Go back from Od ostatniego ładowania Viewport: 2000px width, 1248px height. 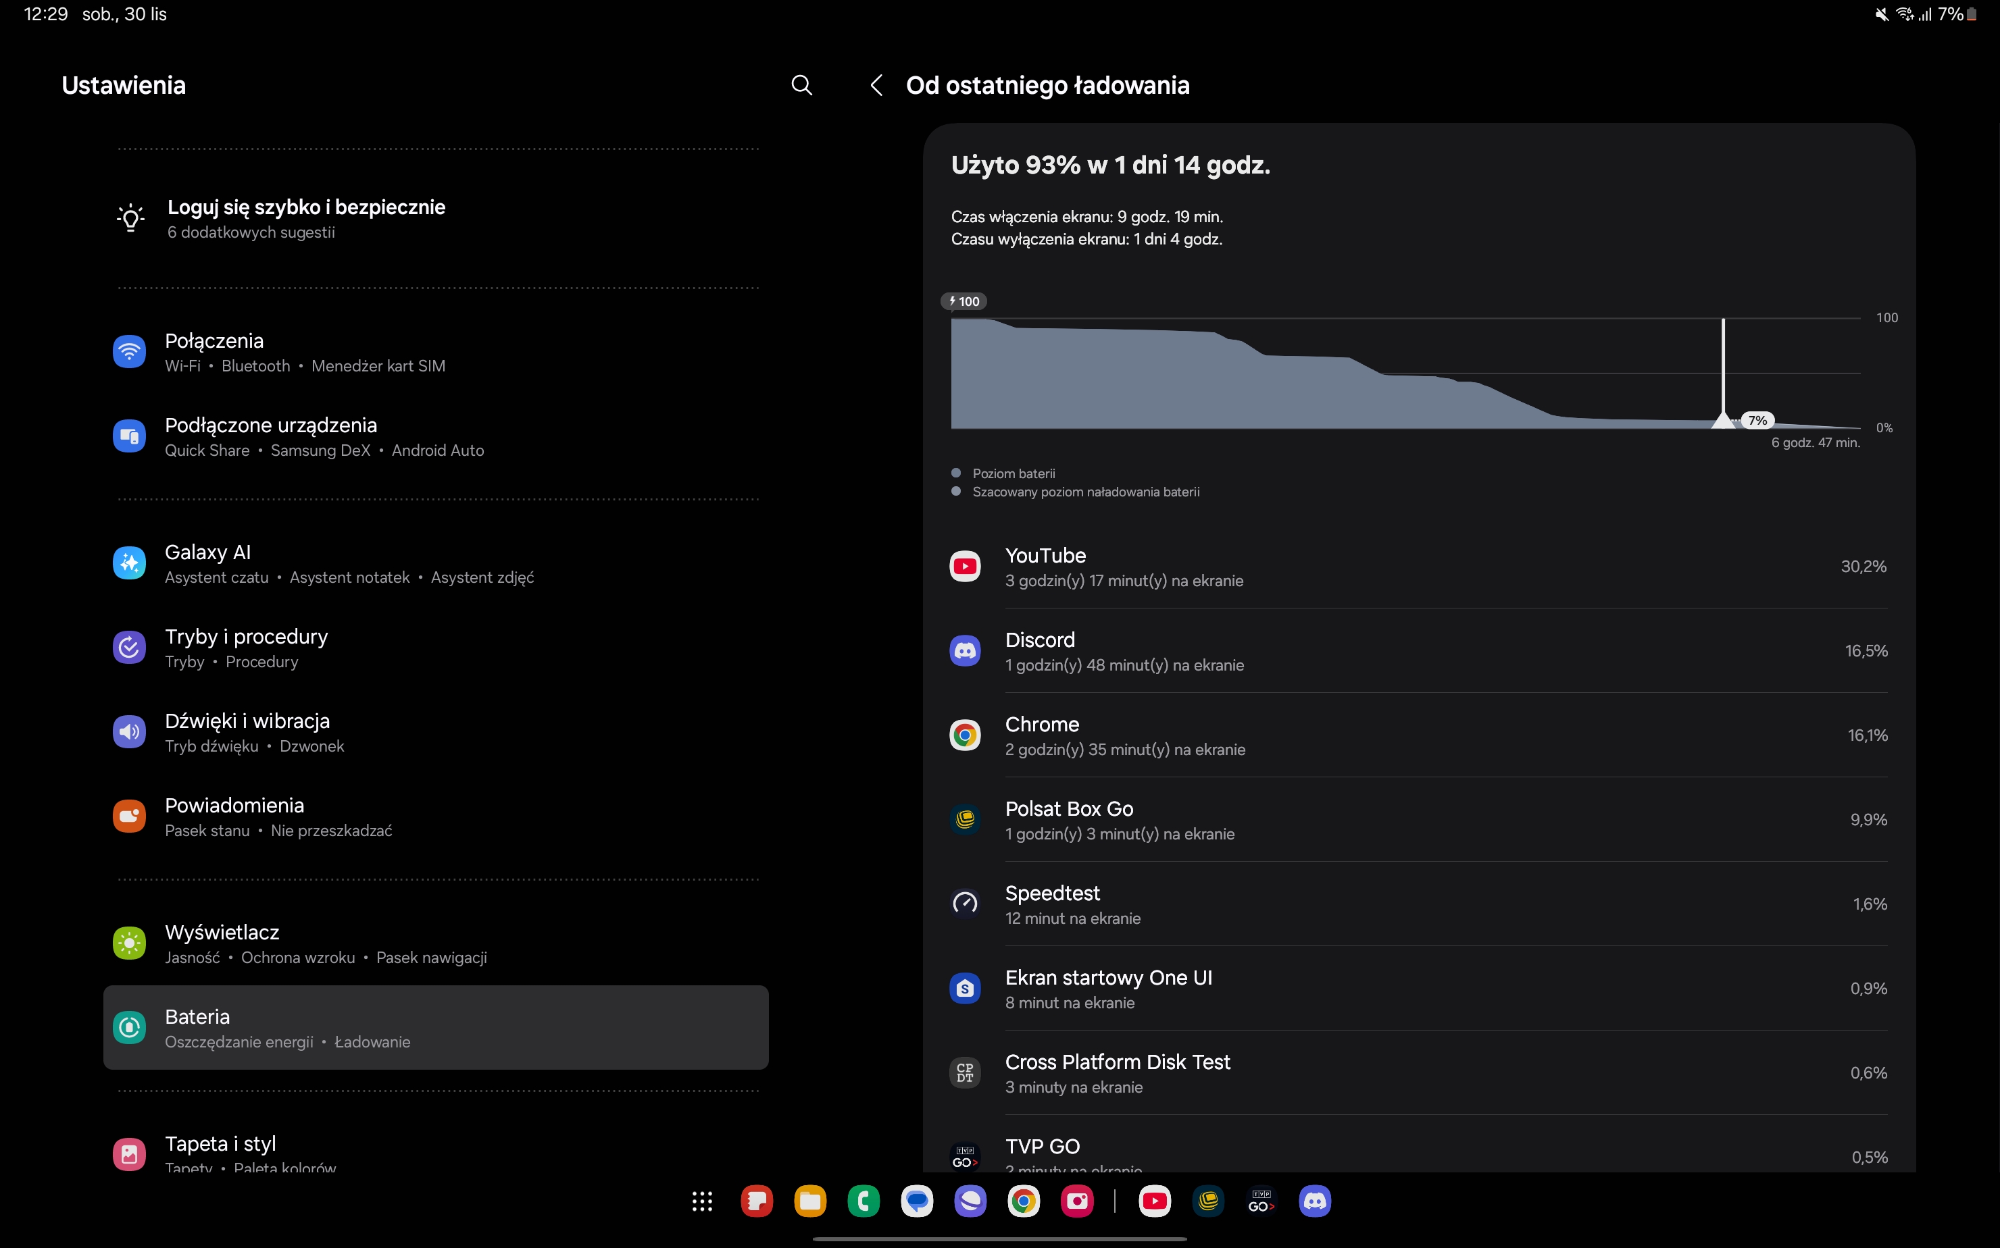(x=876, y=85)
